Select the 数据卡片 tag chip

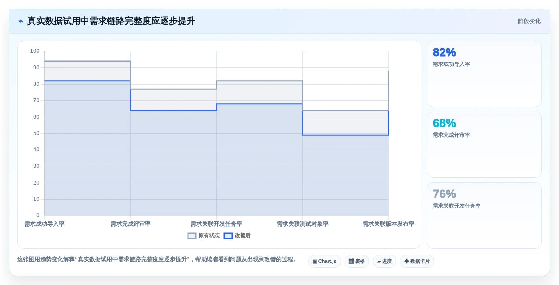417,262
